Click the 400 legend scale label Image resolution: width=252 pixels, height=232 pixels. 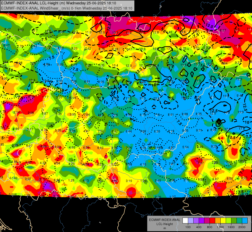pyautogui.click(x=199, y=227)
